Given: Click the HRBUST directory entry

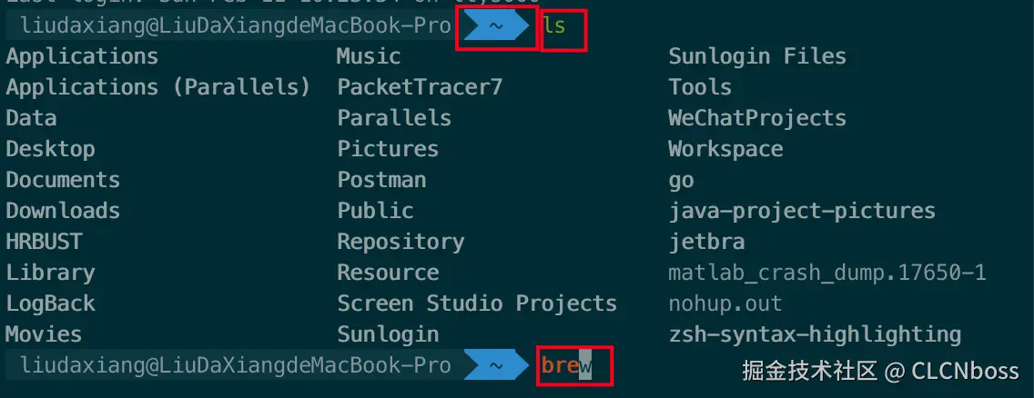Looking at the screenshot, I should point(44,242).
